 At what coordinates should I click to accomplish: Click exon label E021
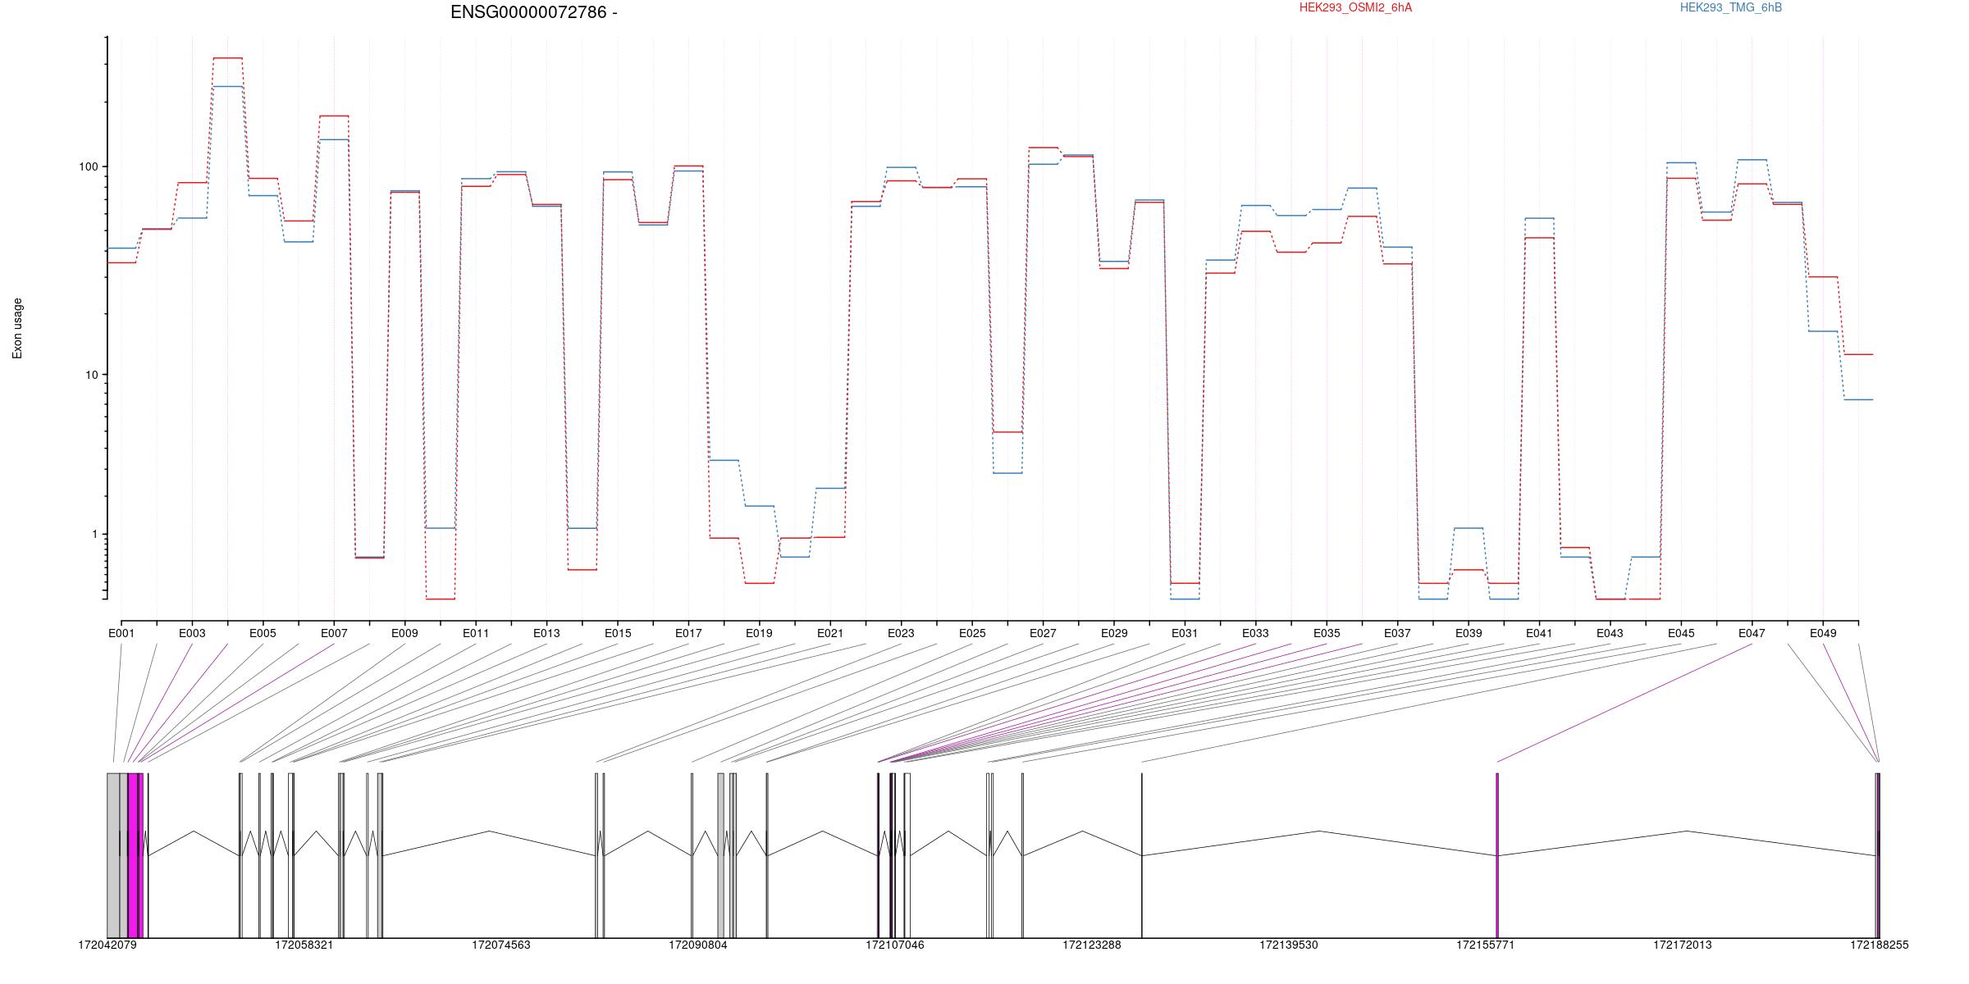830,633
